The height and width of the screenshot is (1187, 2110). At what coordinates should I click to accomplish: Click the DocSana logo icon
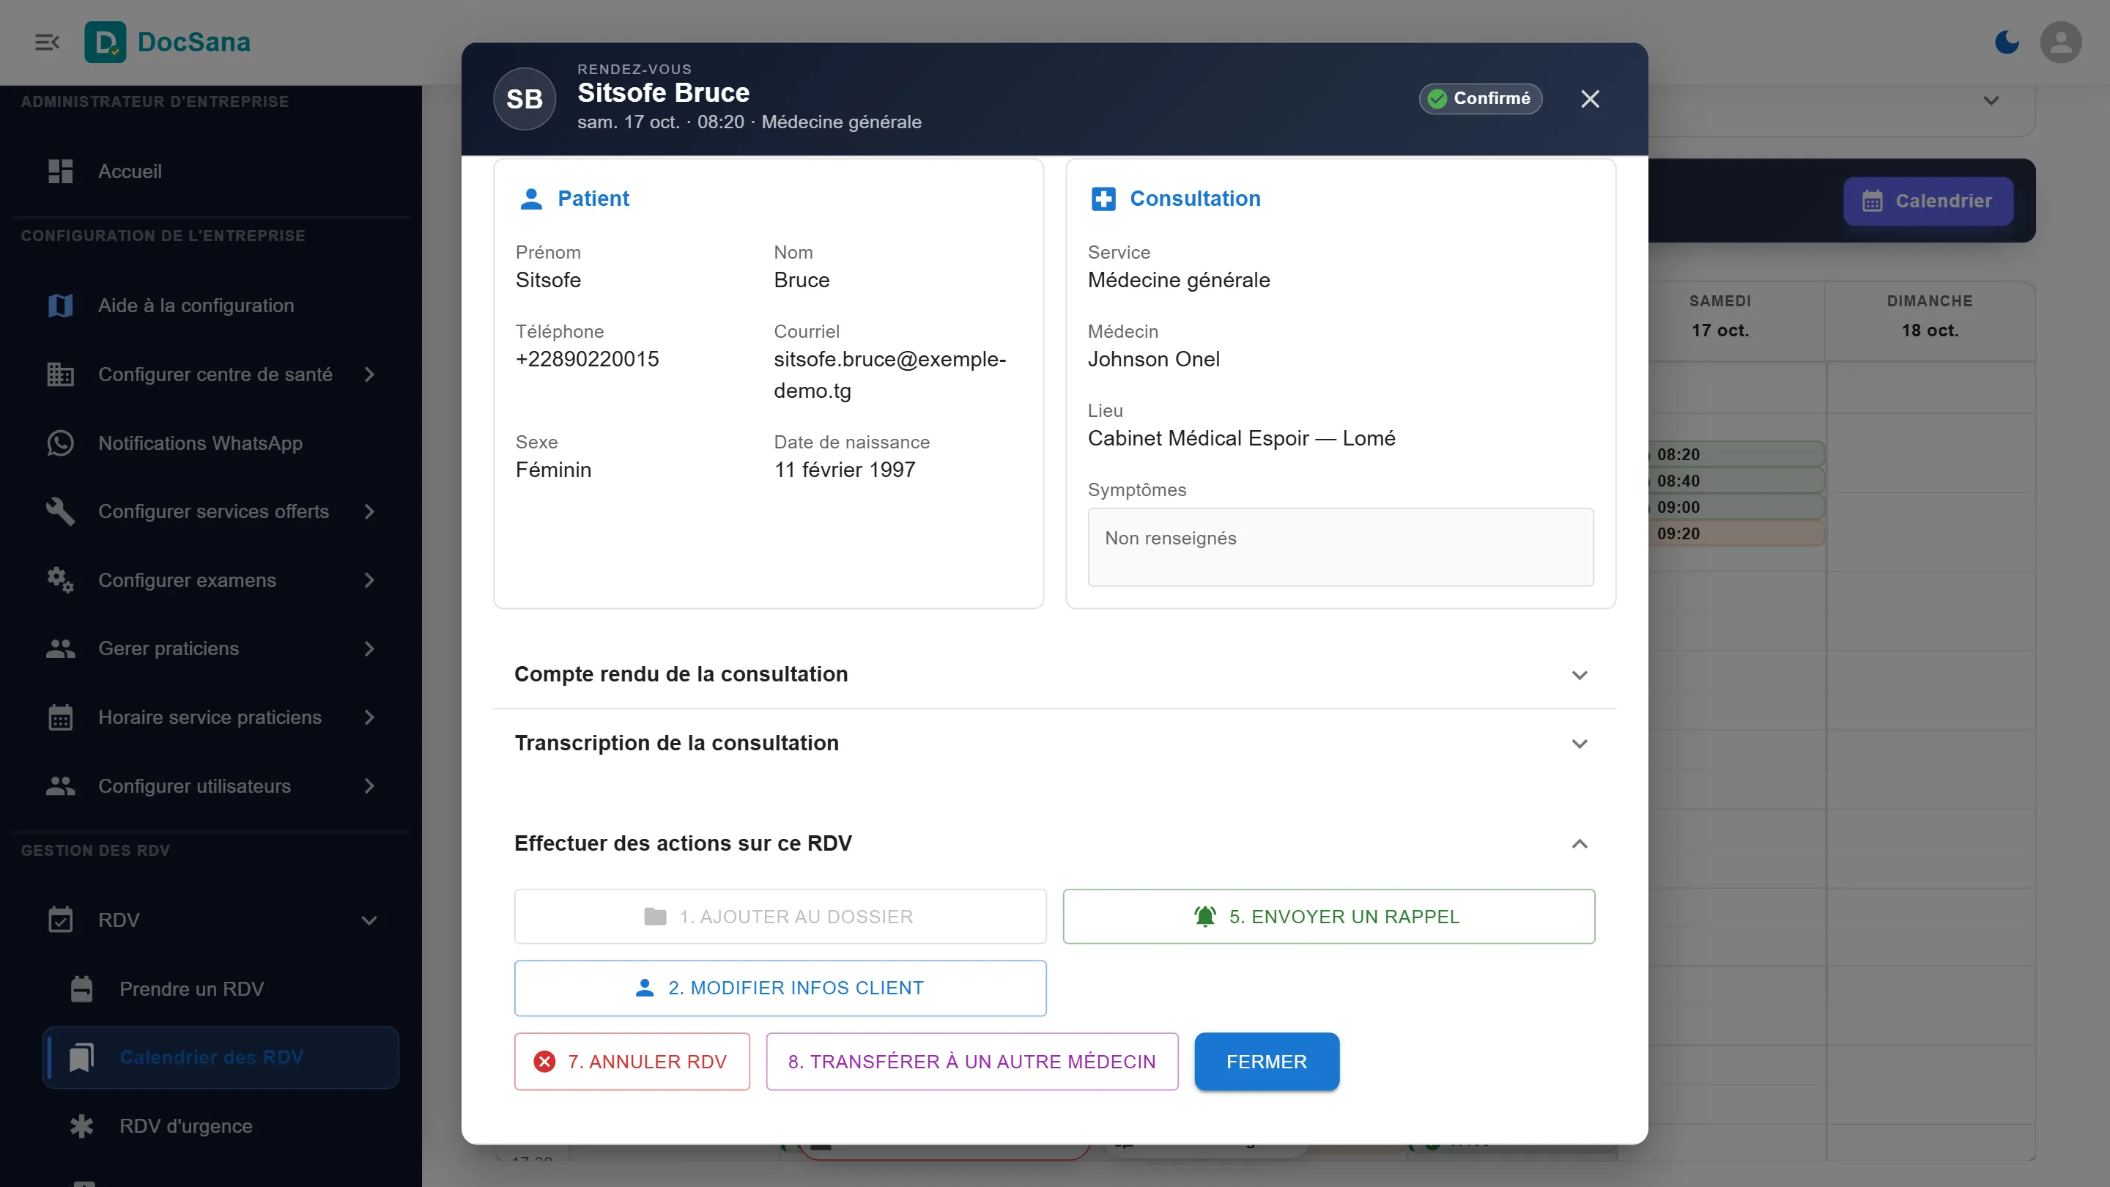click(105, 42)
